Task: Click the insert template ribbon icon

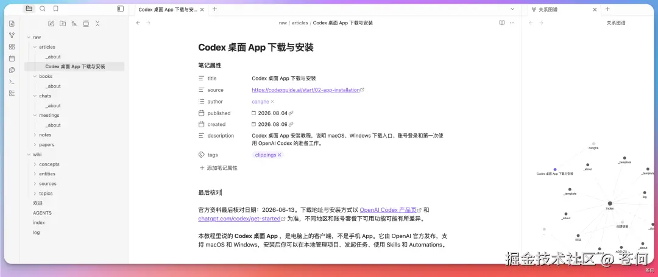Action: pos(12,70)
